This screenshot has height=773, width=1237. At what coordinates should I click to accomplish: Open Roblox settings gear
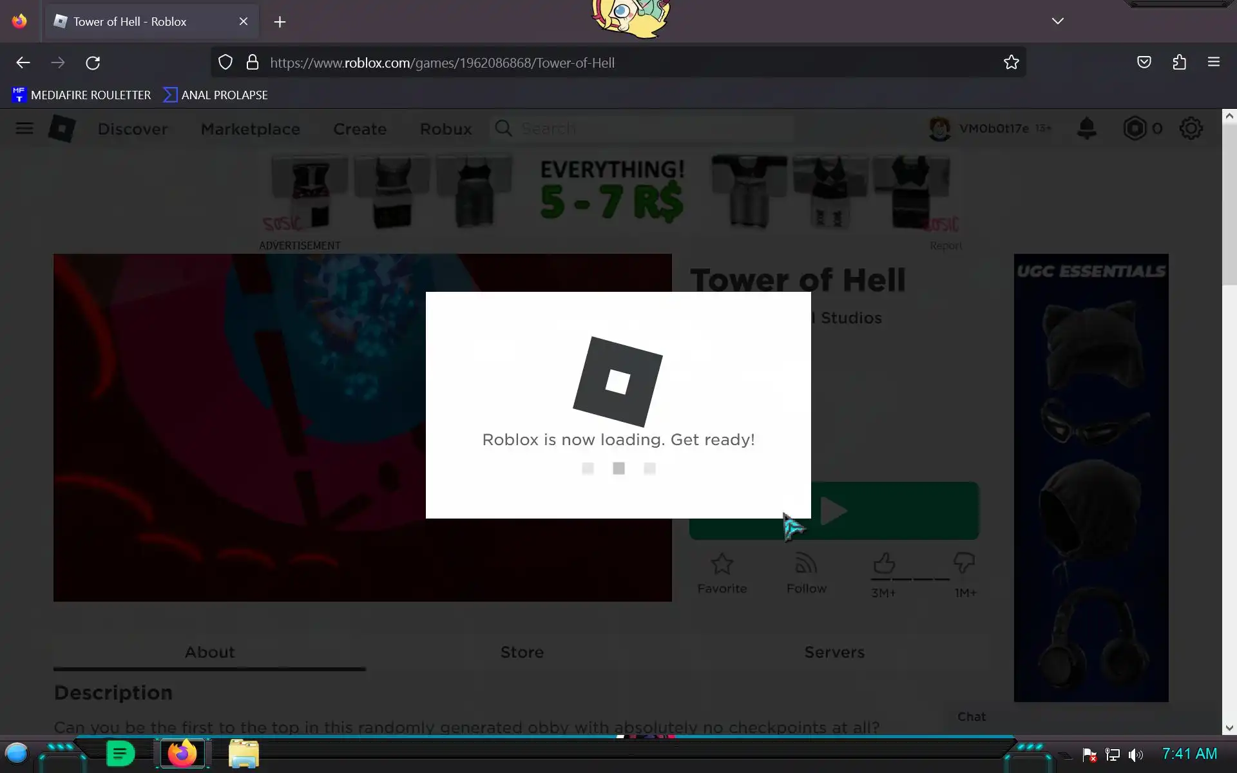1191,128
